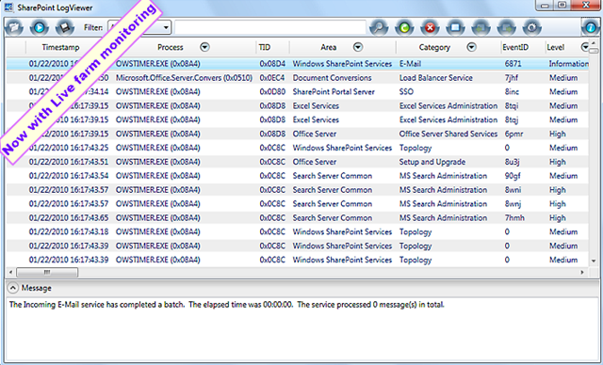The image size is (603, 365).
Task: Click the Message panel label
Action: click(x=36, y=288)
